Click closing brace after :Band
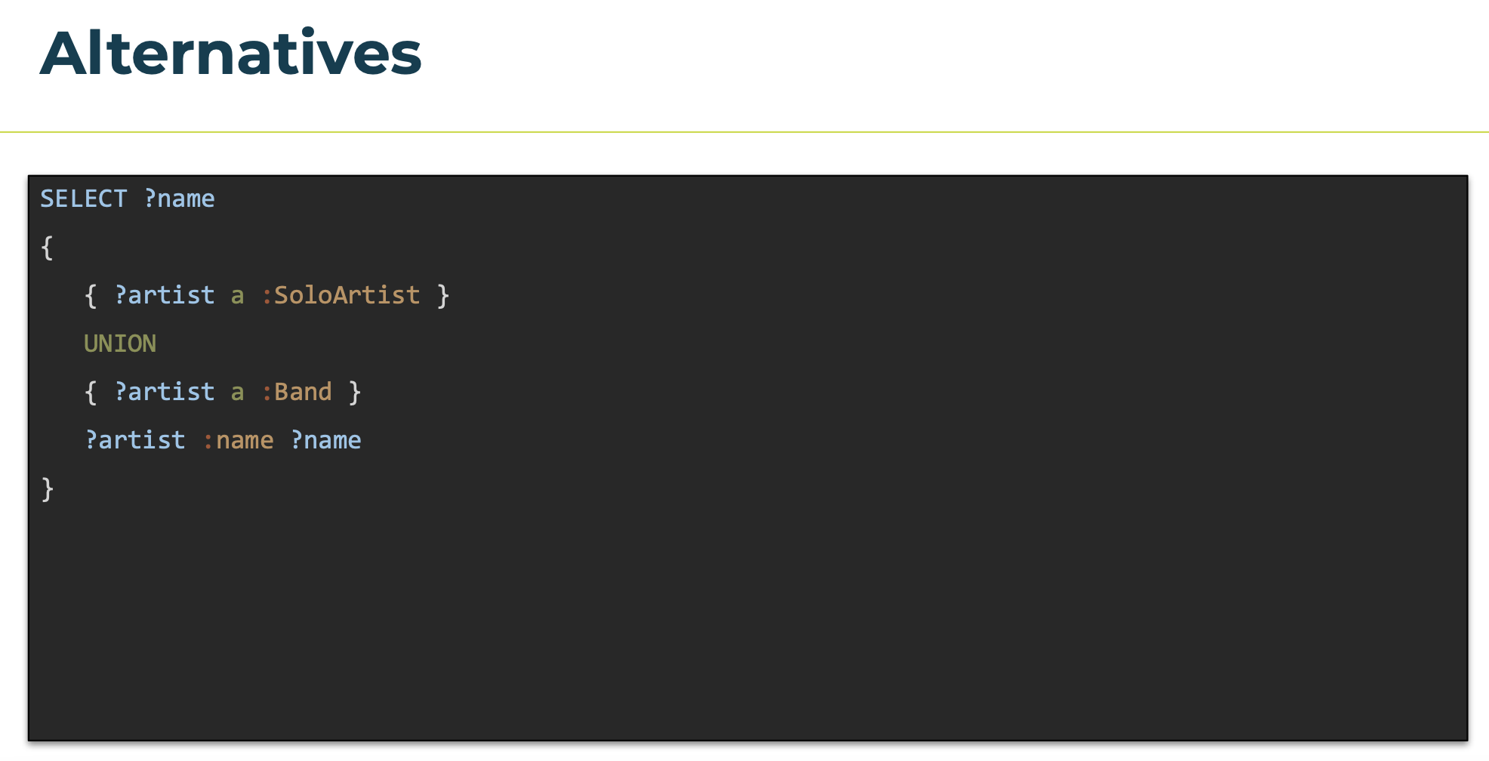 coord(355,392)
